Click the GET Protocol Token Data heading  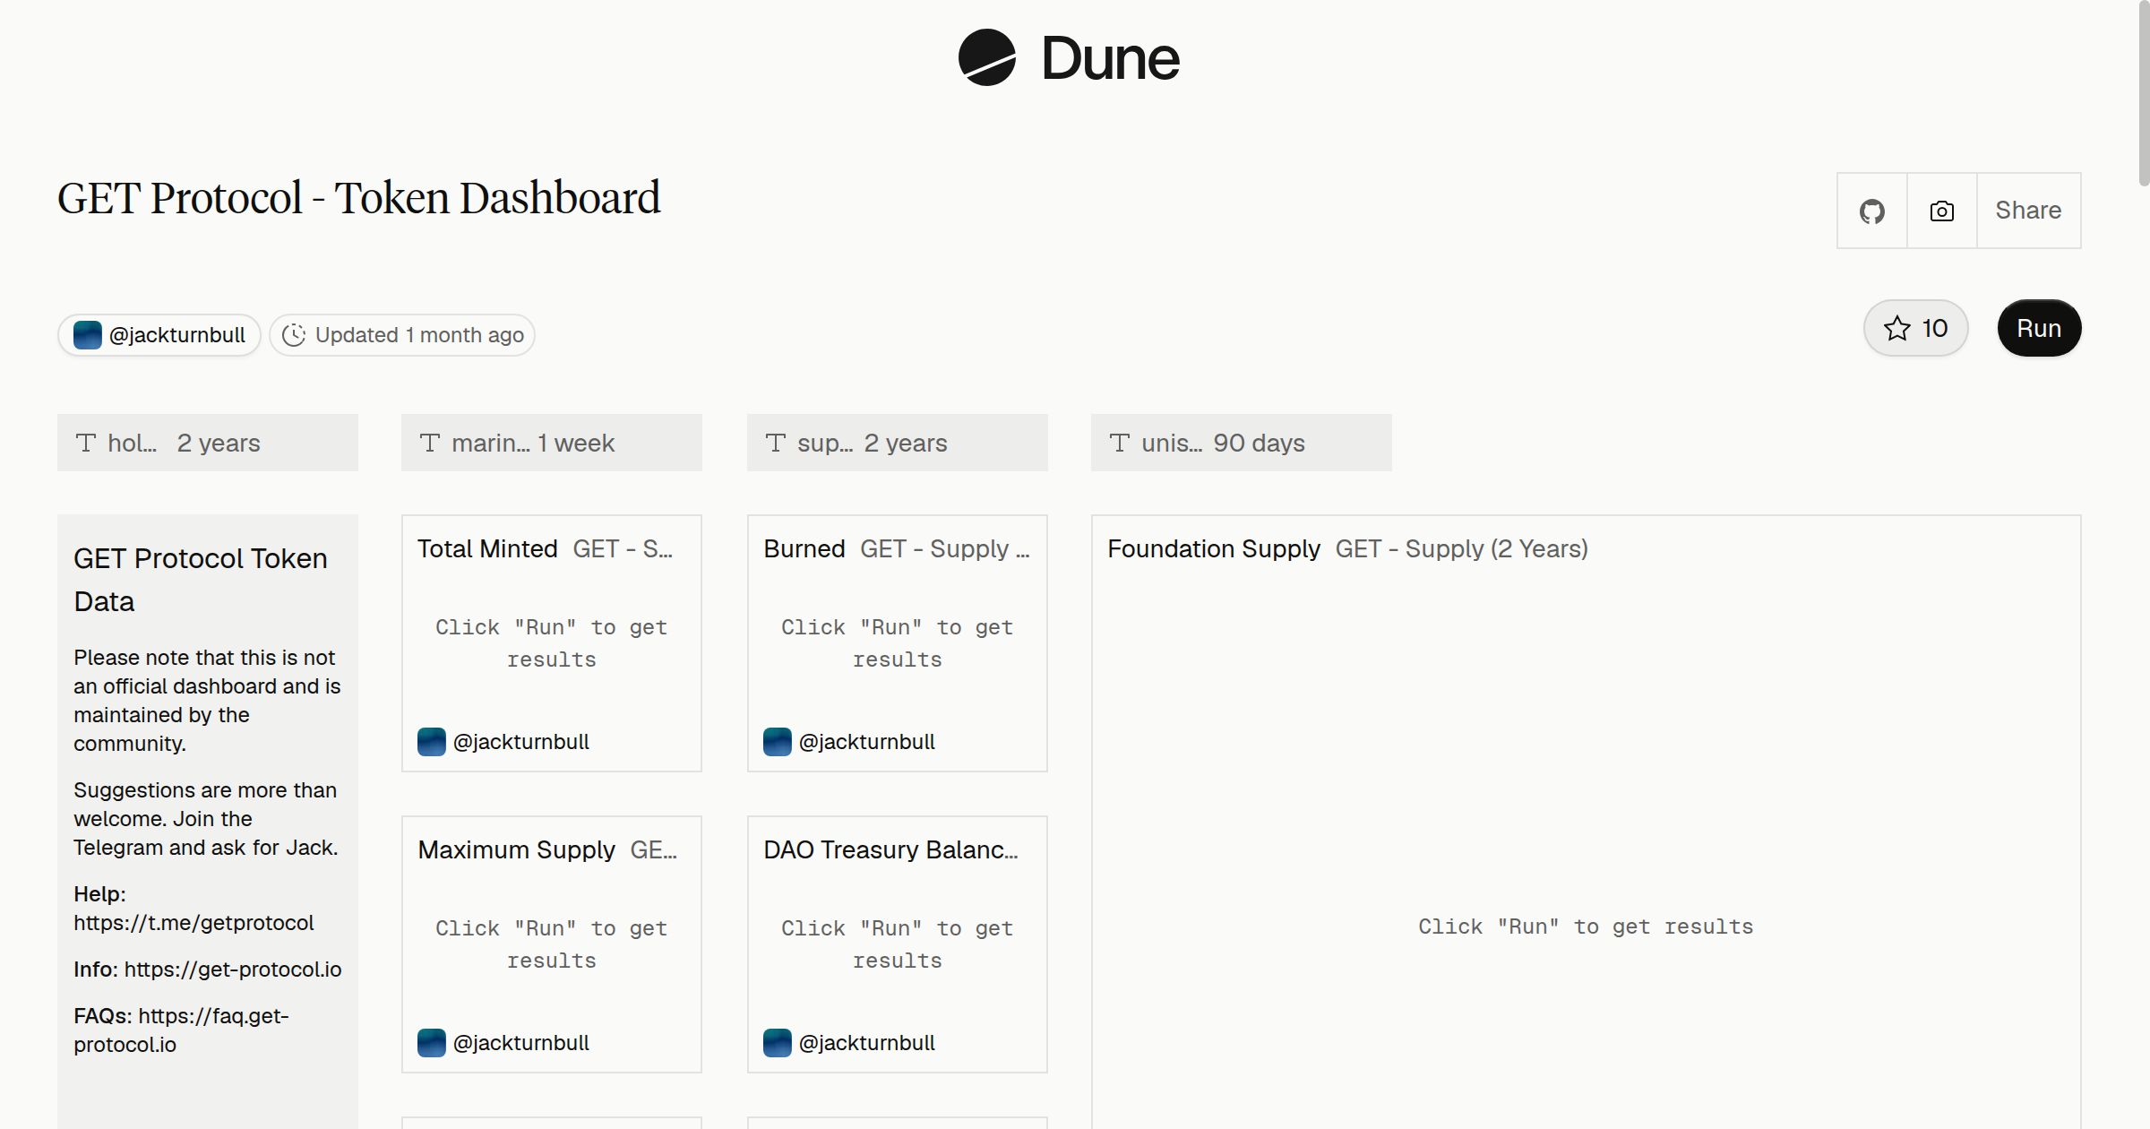click(201, 580)
